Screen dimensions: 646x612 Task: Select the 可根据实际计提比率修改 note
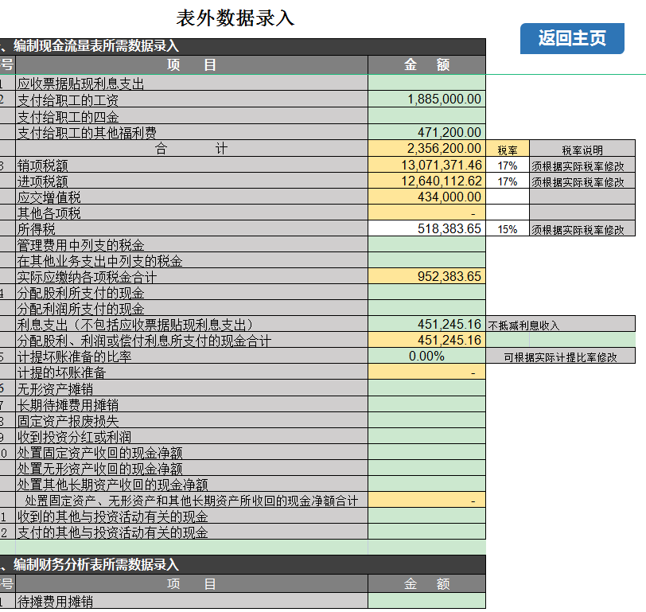(x=561, y=356)
